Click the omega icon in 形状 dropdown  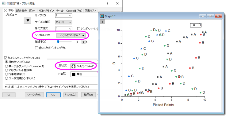(x=74, y=66)
